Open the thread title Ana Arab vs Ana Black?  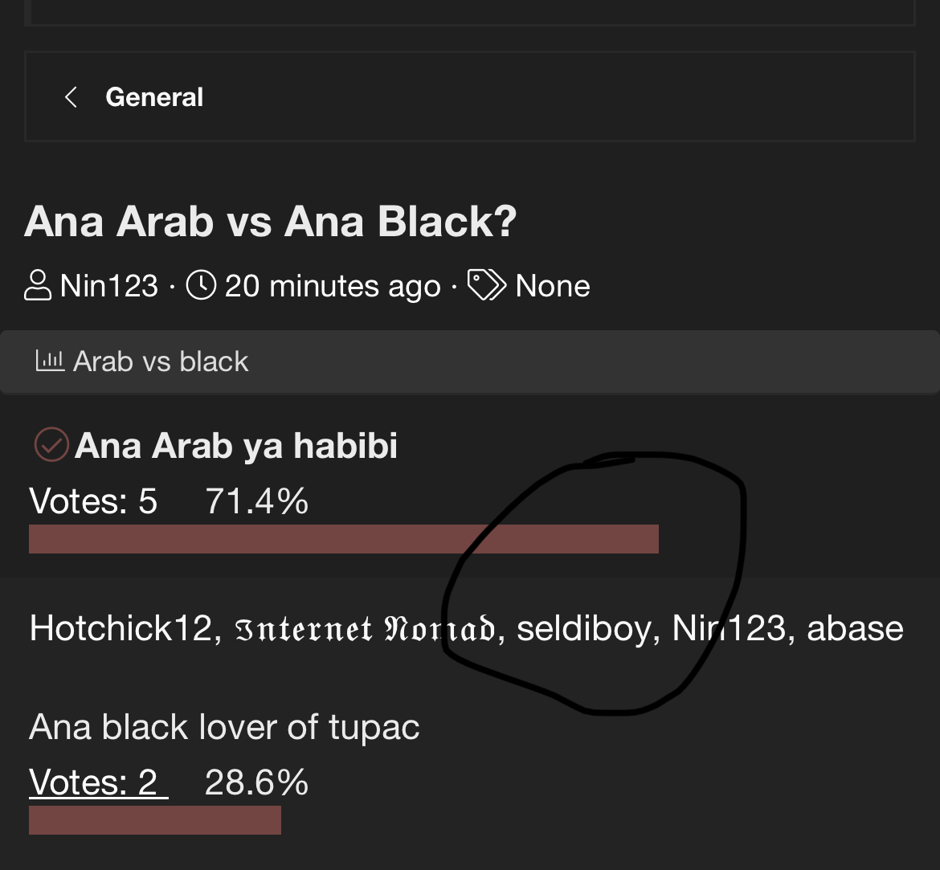270,221
